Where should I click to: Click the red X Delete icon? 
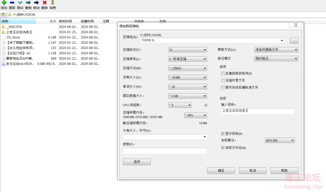[x=44, y=2]
